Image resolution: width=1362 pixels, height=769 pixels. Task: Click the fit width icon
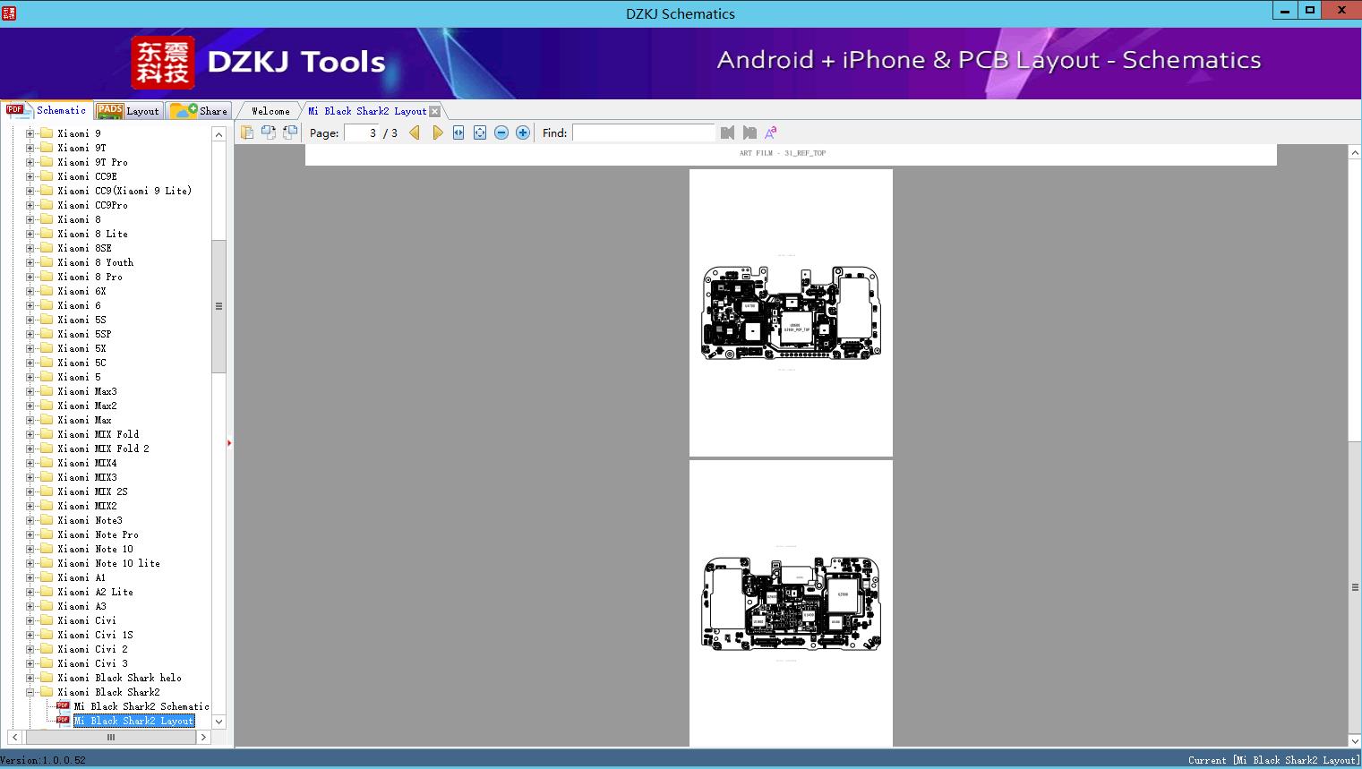coord(458,132)
